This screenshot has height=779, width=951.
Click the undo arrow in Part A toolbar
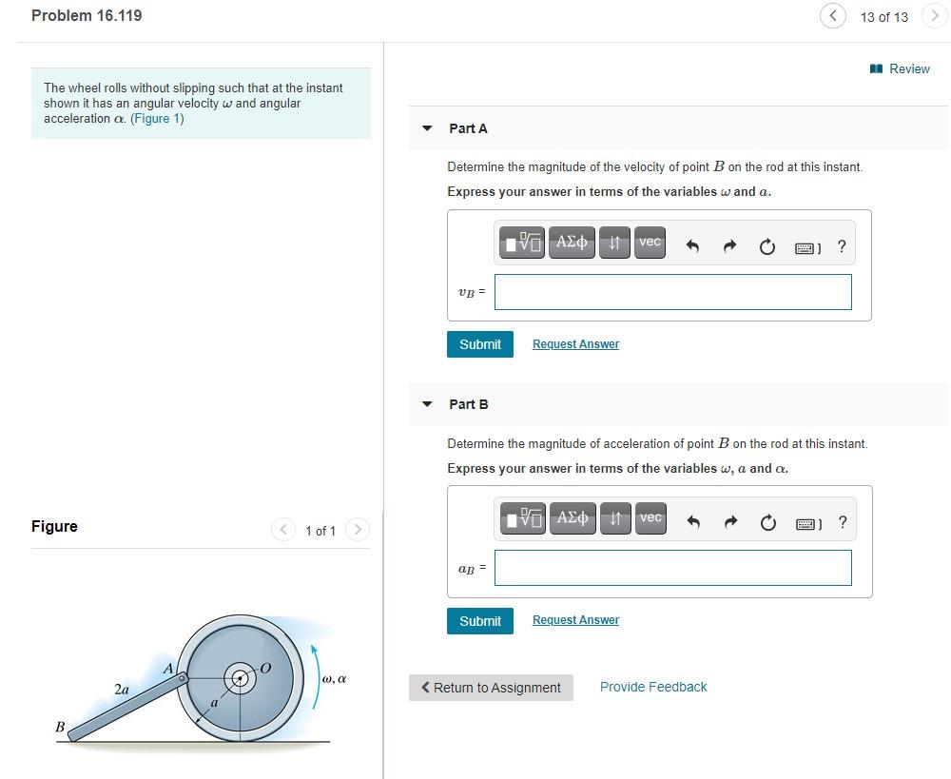pyautogui.click(x=692, y=244)
